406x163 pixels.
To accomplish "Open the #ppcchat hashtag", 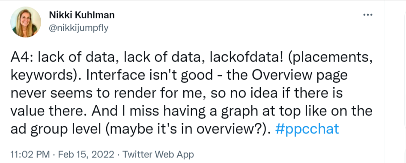I will pos(307,129).
